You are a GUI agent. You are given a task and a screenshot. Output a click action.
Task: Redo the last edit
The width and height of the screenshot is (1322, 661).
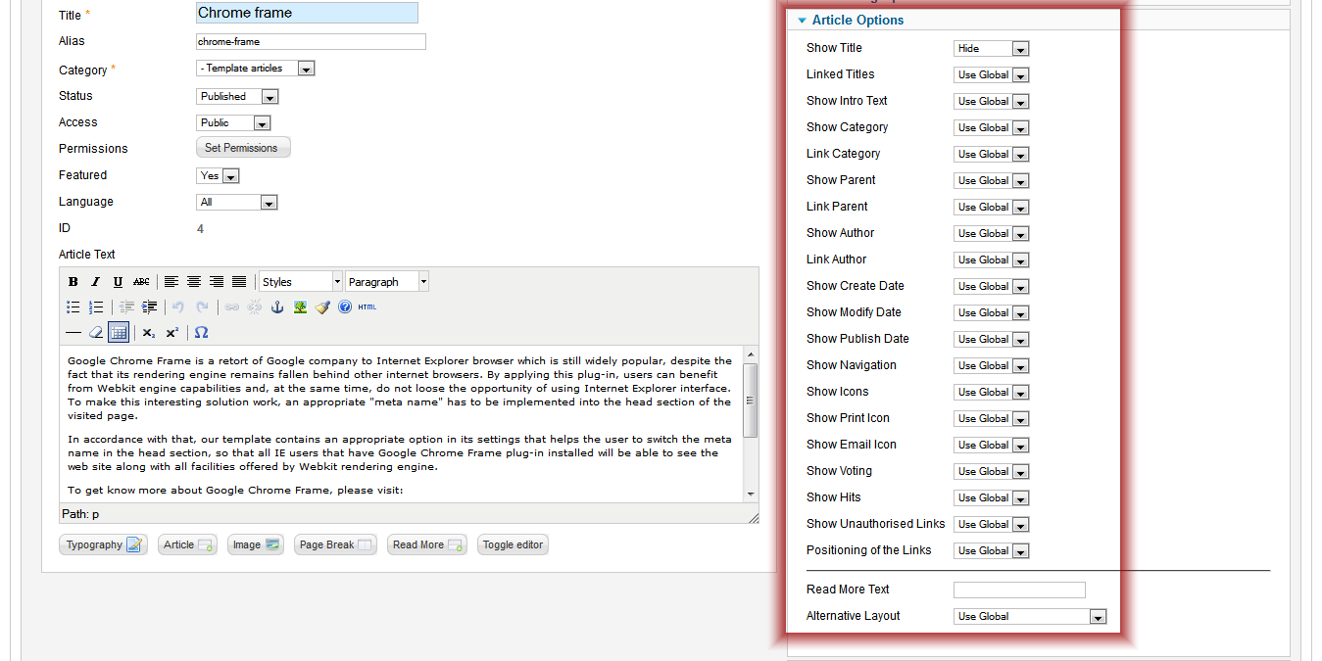202,307
